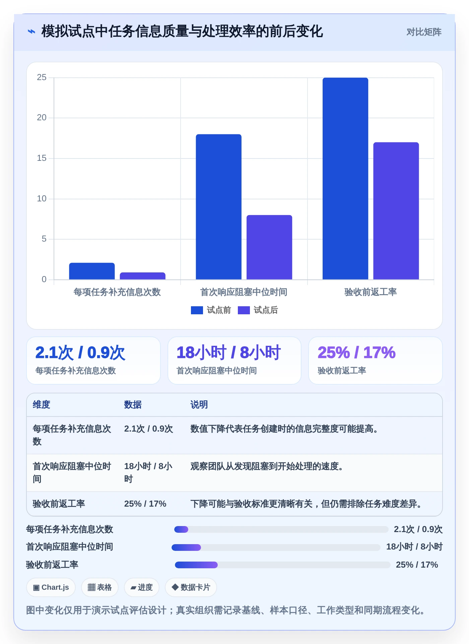
Task: Click the 试点后 bar for 验收前返工率
Action: (x=396, y=211)
